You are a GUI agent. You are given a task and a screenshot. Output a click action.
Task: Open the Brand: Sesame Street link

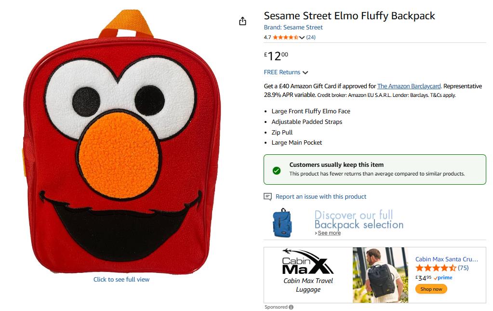(293, 27)
